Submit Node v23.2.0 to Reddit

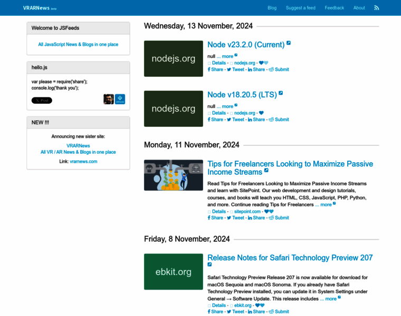click(279, 70)
